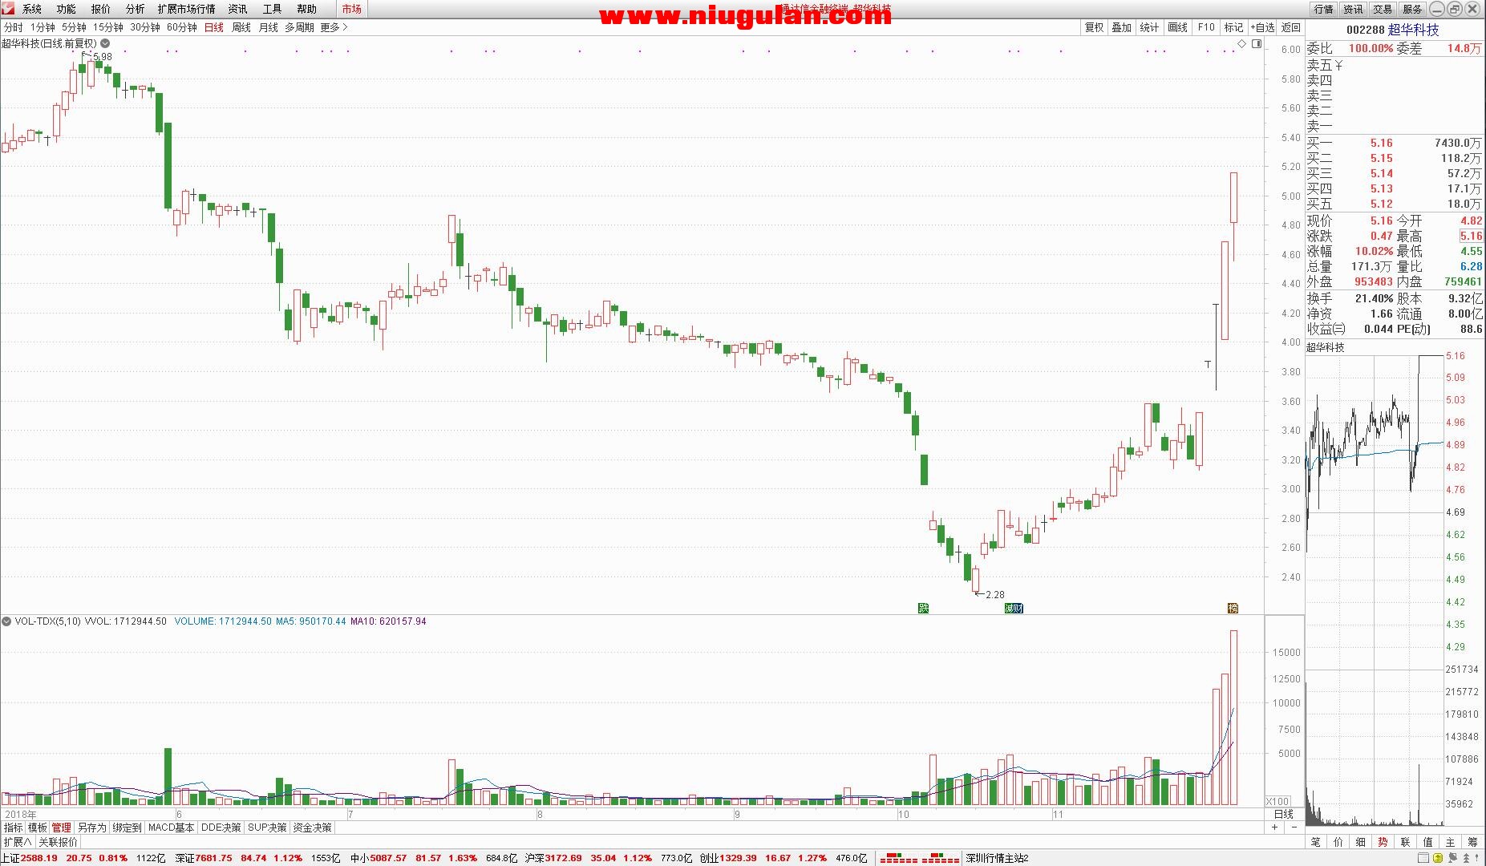
Task: Open F10 company information
Action: 1206,27
